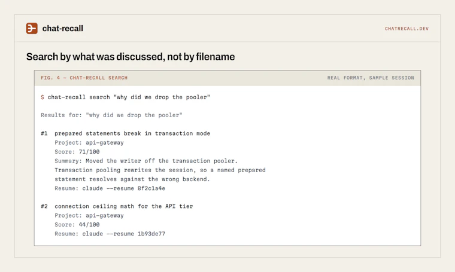Click 'Resume: claude --resume 1b93de77' line
The width and height of the screenshot is (455, 272).
pos(110,234)
